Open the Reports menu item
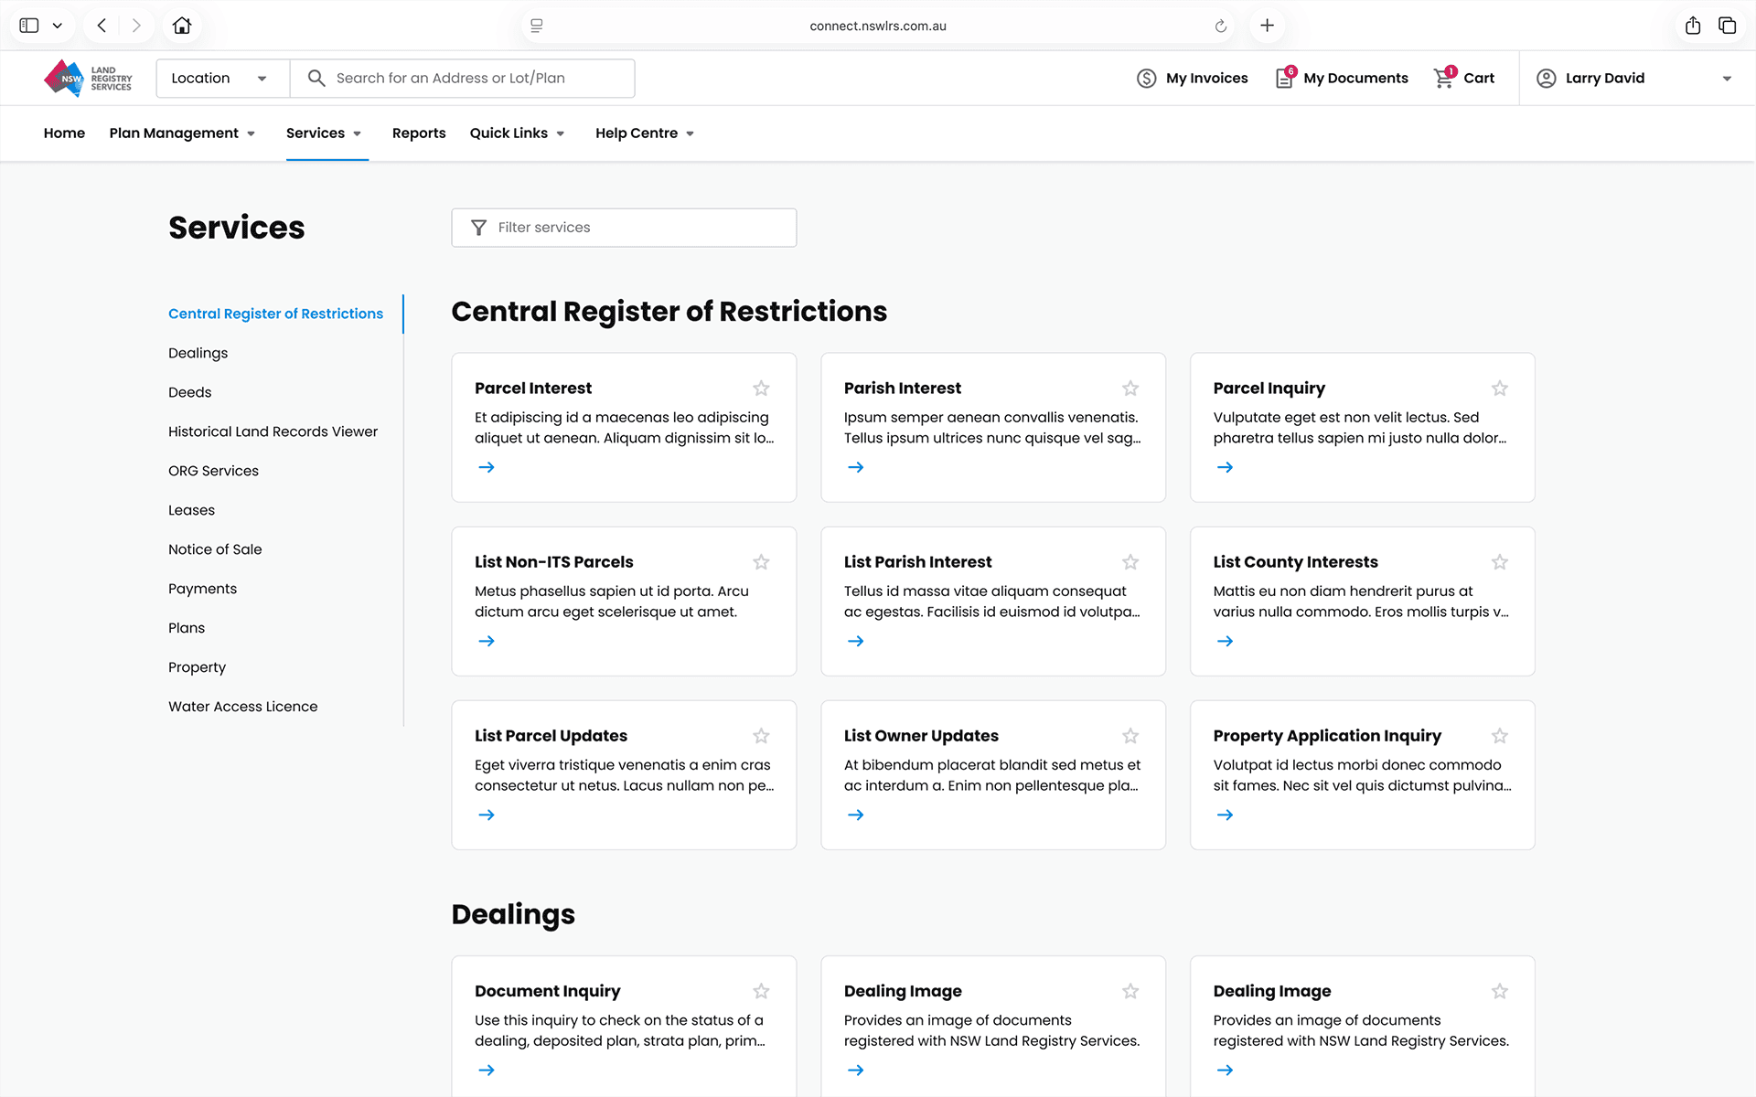This screenshot has height=1097, width=1756. click(x=419, y=133)
